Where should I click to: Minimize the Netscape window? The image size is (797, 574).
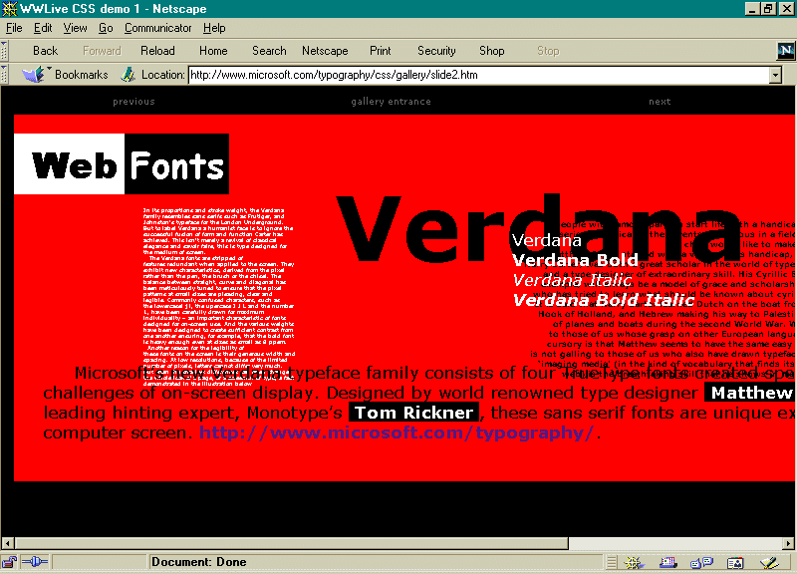752,9
